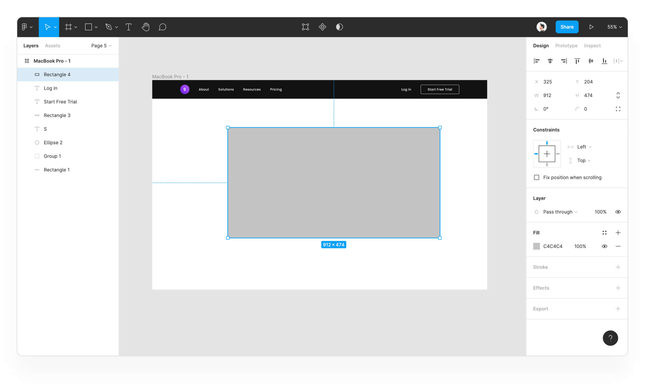645x384 pixels.
Task: Click the Create component icon
Action: [x=322, y=27]
